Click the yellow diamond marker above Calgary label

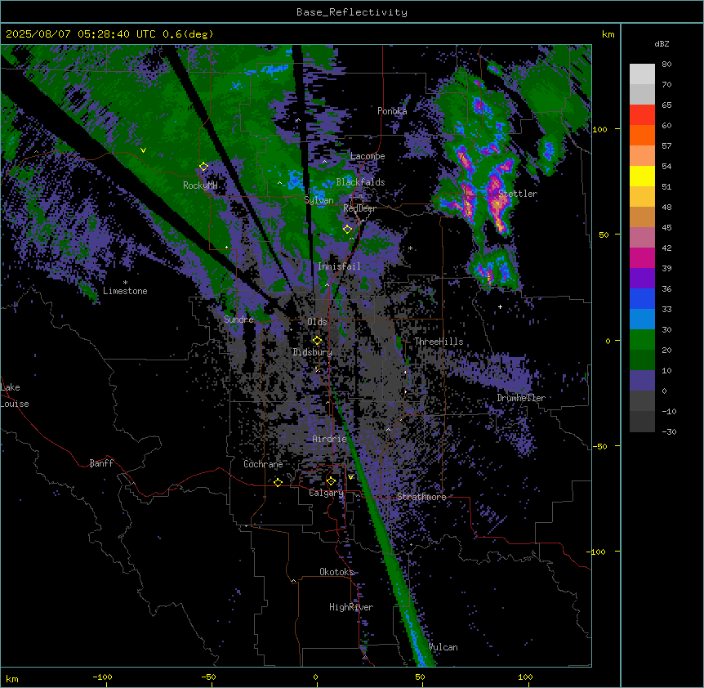pyautogui.click(x=331, y=481)
